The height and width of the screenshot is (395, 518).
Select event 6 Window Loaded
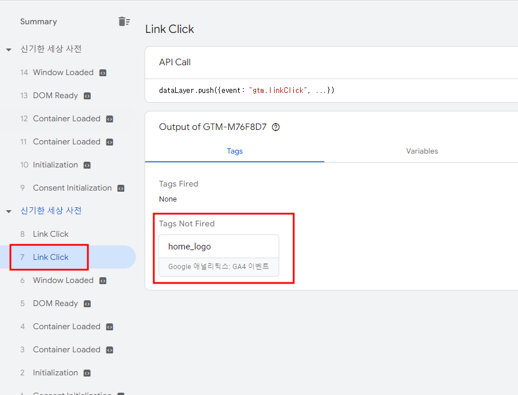click(68, 280)
